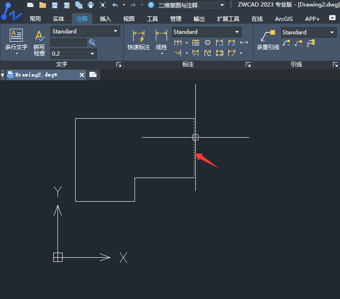Click the jogged linear dimension icon
This screenshot has width=340, height=299.
[x=178, y=53]
